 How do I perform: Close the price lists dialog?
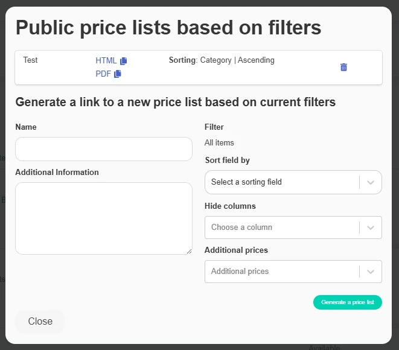point(40,321)
